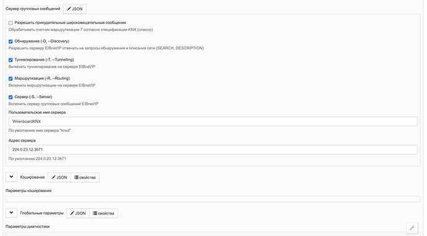Uncheck Сервер (-S, --Server) checkbox

tap(11, 97)
